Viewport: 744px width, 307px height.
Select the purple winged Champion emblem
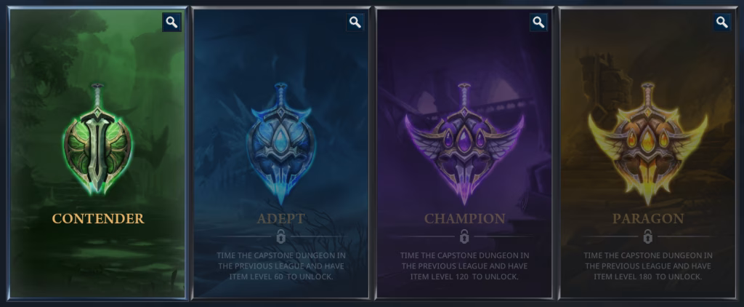(464, 143)
